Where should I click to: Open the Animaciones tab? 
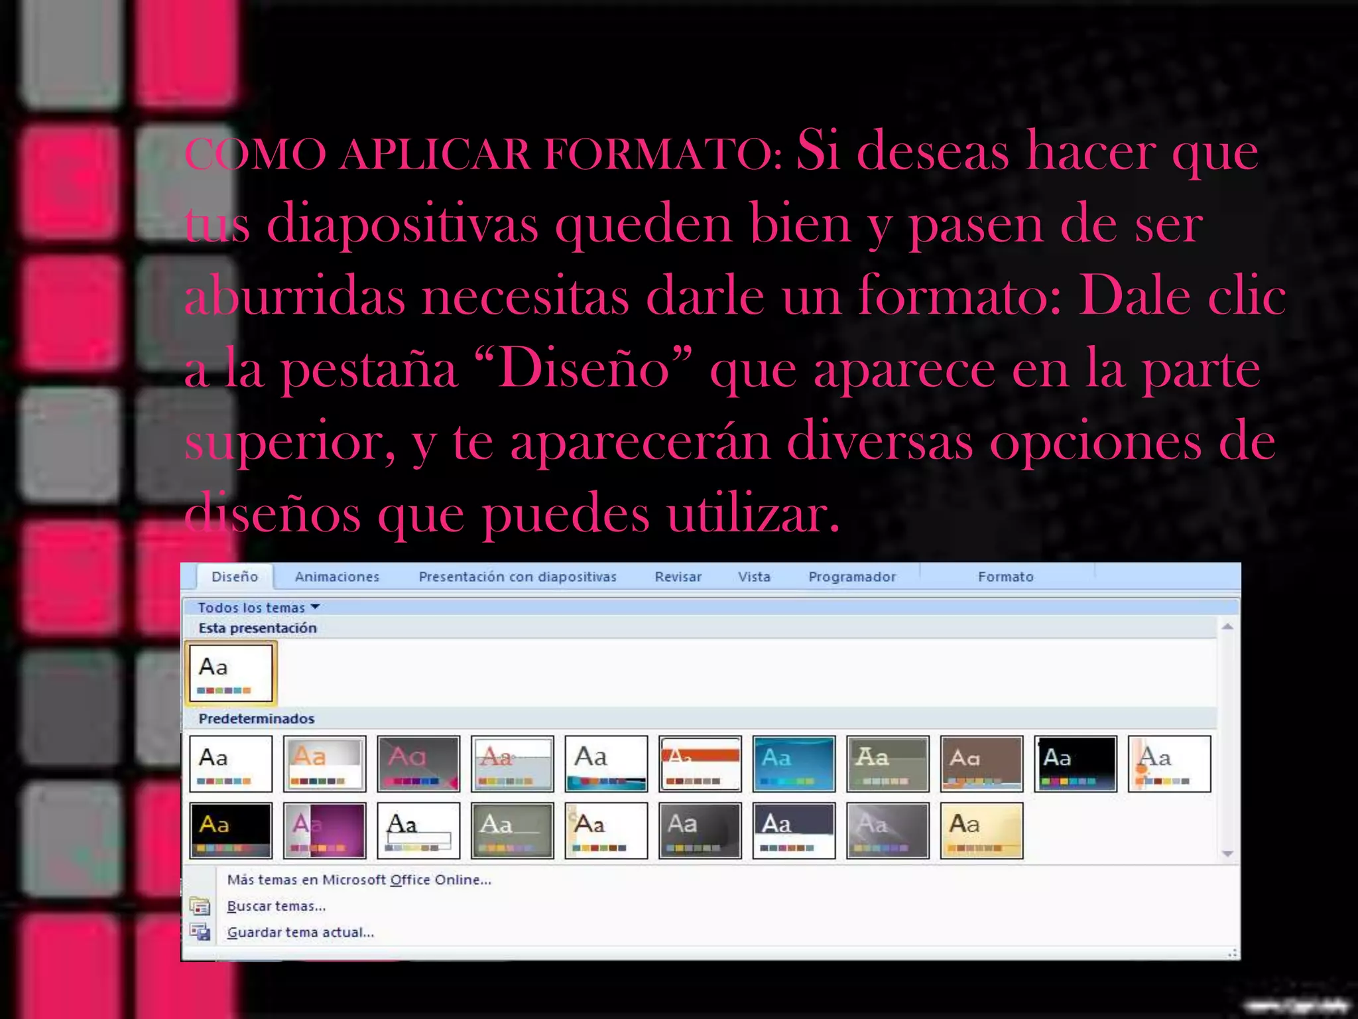tap(337, 577)
